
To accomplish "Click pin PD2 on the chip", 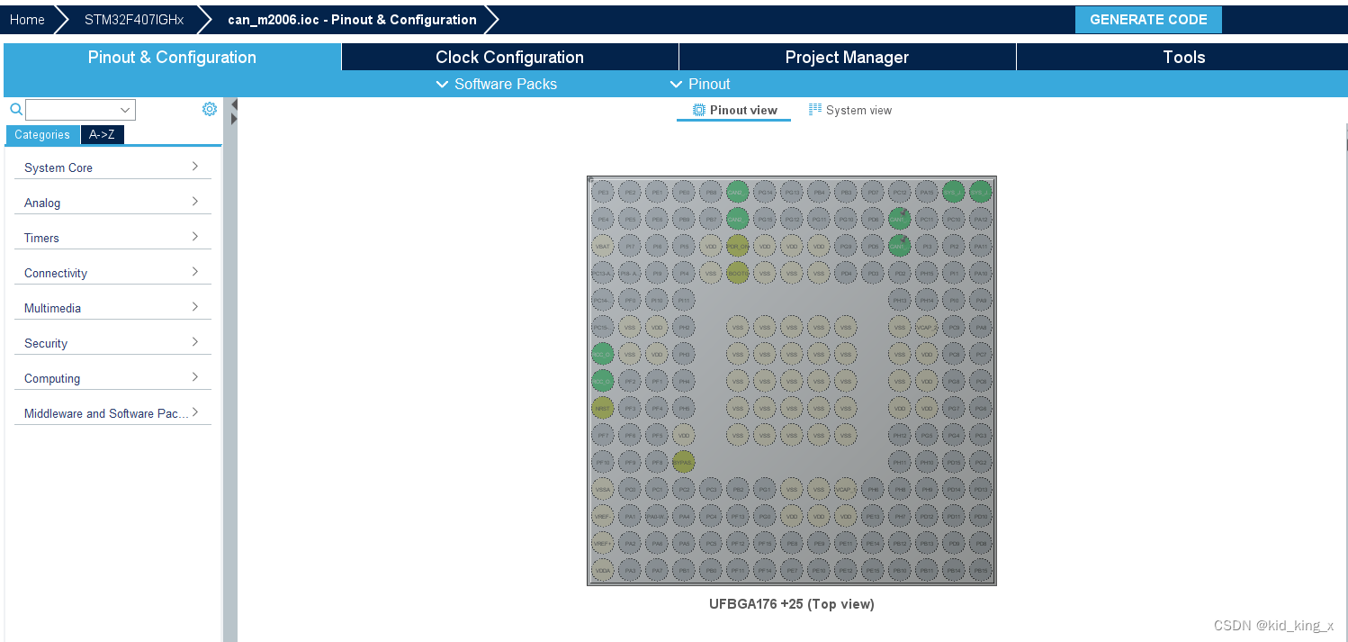I will coord(900,273).
